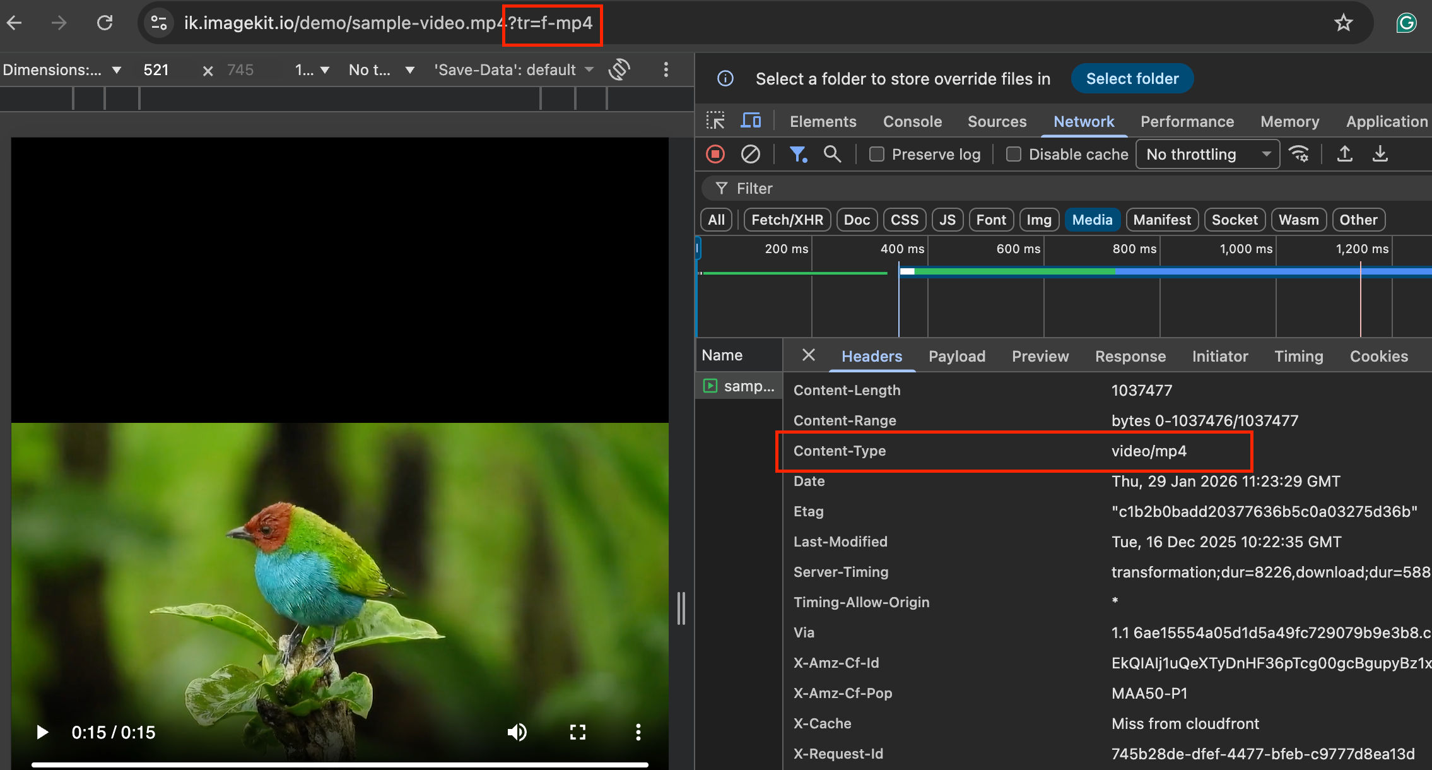This screenshot has width=1432, height=770.
Task: Enable the Disable cache checkbox
Action: (1013, 153)
